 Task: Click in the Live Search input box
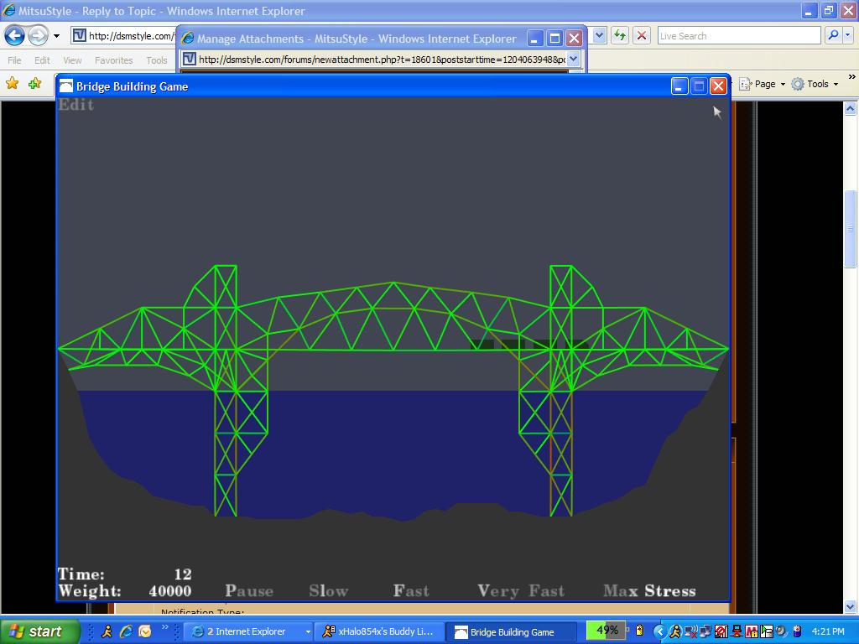[x=737, y=35]
